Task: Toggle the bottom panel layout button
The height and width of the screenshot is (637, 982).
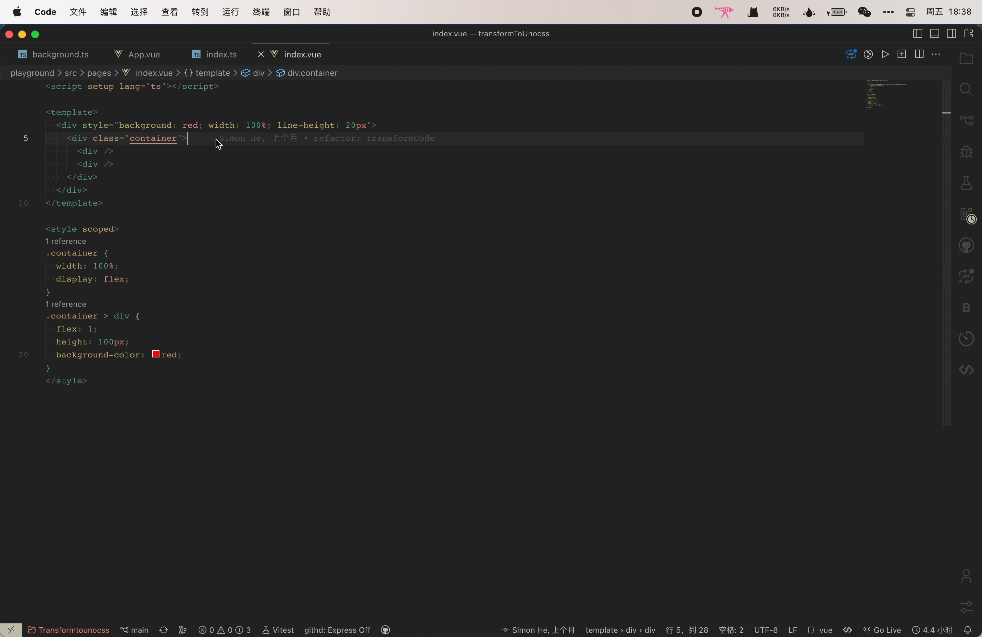Action: click(935, 34)
